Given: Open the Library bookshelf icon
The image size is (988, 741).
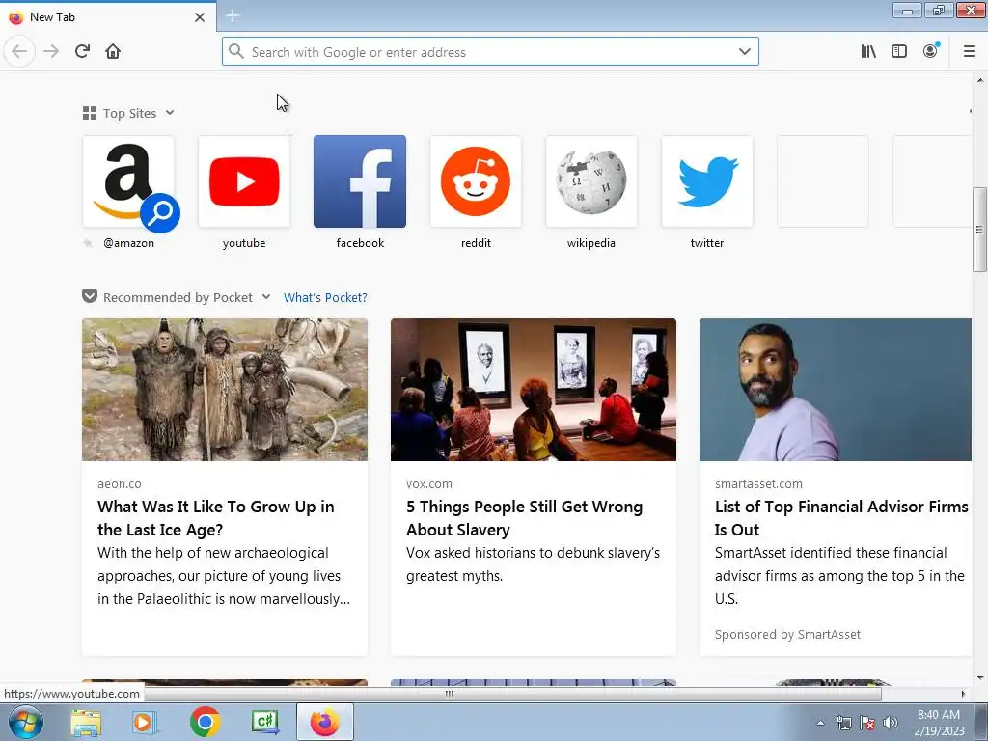Looking at the screenshot, I should pos(868,51).
